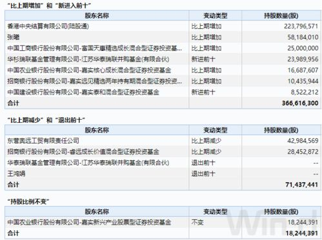
Task: Click 变动类型 header in 持股比例不变 table
Action: [x=216, y=212]
